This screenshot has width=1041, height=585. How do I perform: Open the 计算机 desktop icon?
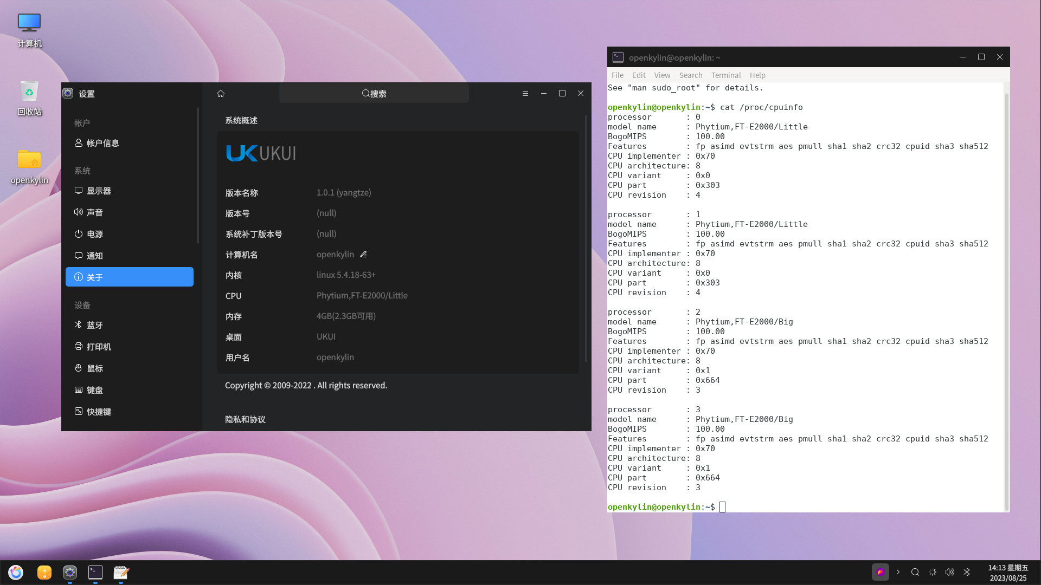coord(29,30)
